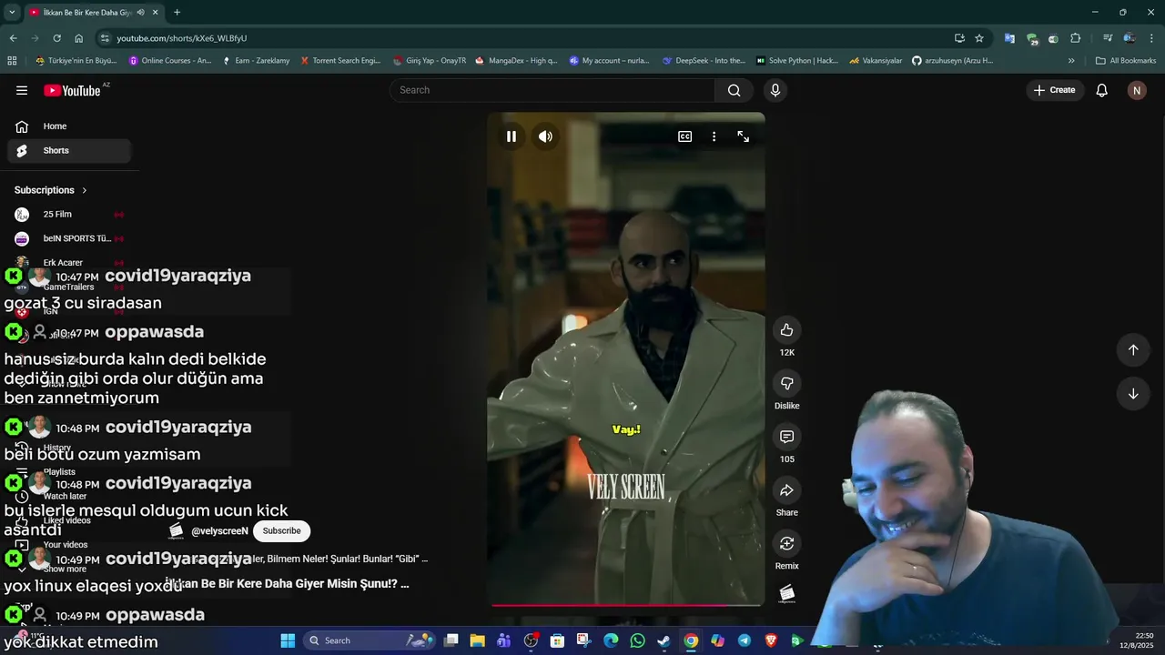Open a new browser tab

click(177, 13)
